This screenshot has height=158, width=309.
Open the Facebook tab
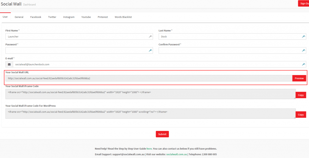point(36,17)
